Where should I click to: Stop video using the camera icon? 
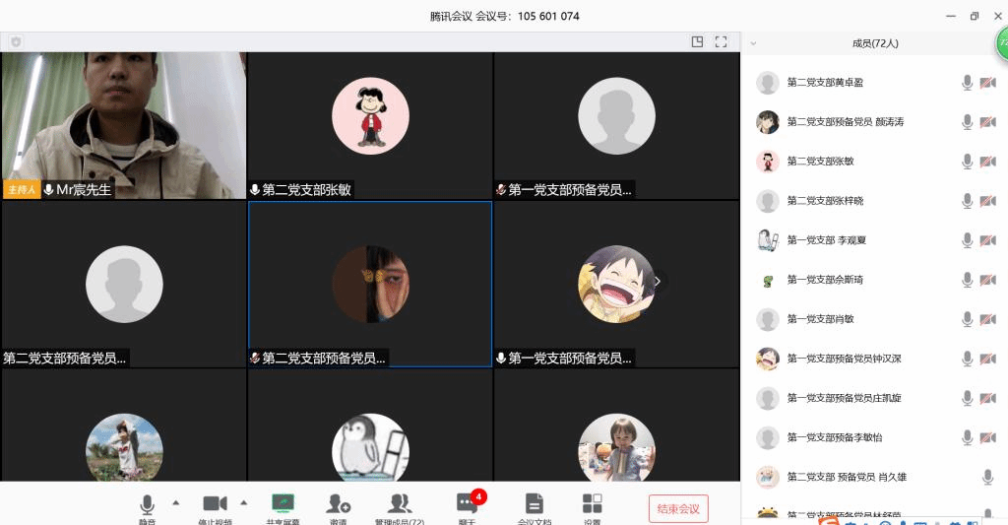(215, 505)
